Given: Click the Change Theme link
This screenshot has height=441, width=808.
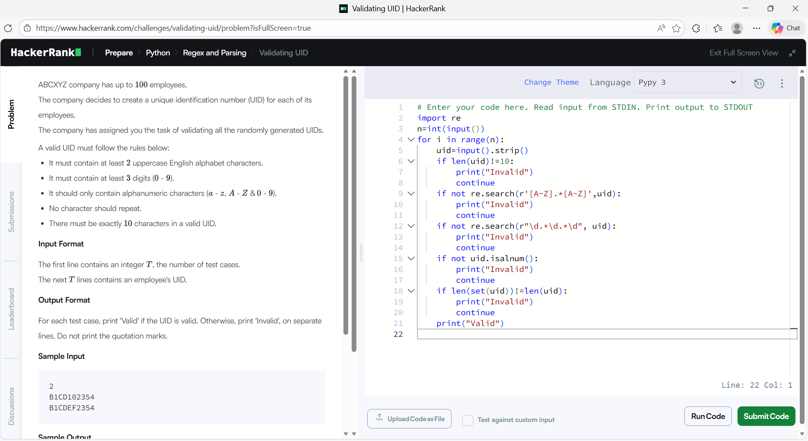Looking at the screenshot, I should pos(551,83).
